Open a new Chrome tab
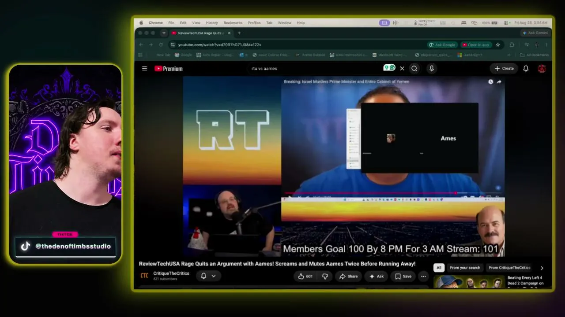 coord(239,33)
